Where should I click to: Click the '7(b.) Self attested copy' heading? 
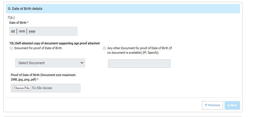[x=54, y=44]
